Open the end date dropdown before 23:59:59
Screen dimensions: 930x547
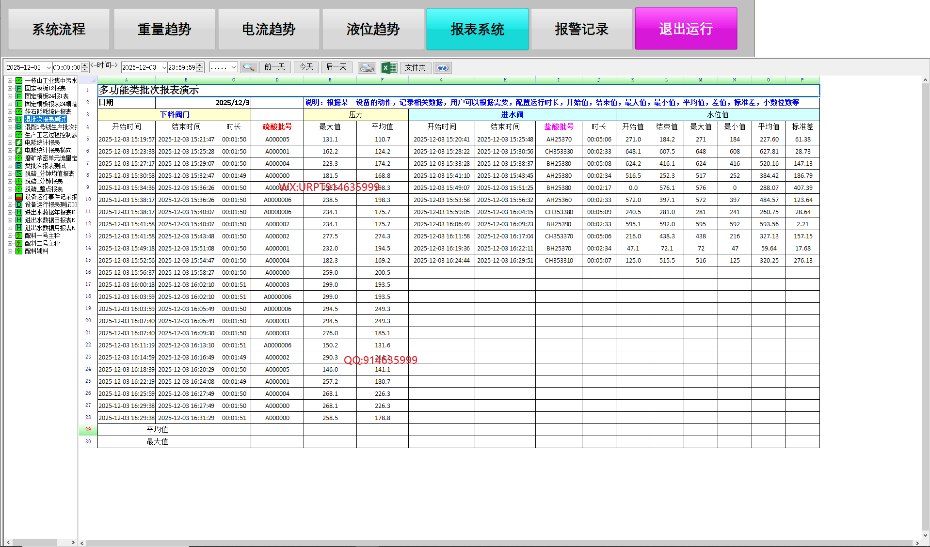click(164, 67)
